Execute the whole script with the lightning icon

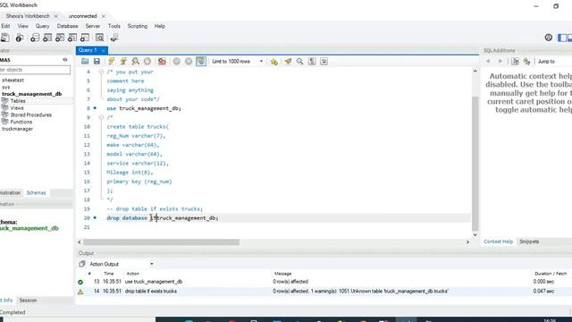pyautogui.click(x=111, y=62)
